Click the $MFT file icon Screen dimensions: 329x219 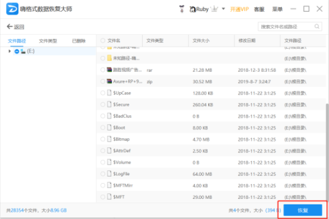[x=109, y=197]
